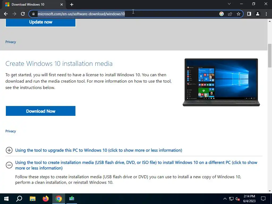Click the plus circle expand icon

tap(9, 150)
